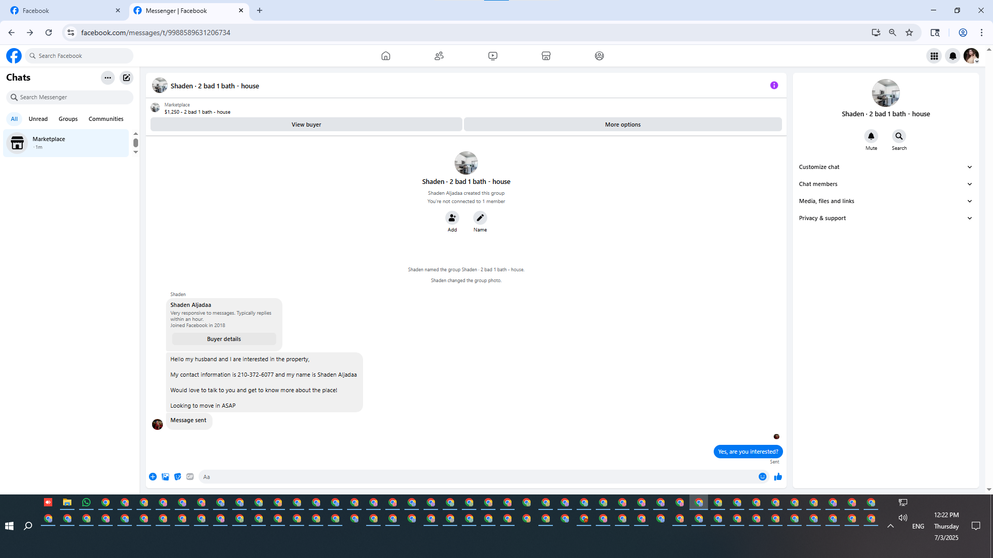Image resolution: width=993 pixels, height=558 pixels.
Task: Click the thumbs-up like icon
Action: (778, 477)
